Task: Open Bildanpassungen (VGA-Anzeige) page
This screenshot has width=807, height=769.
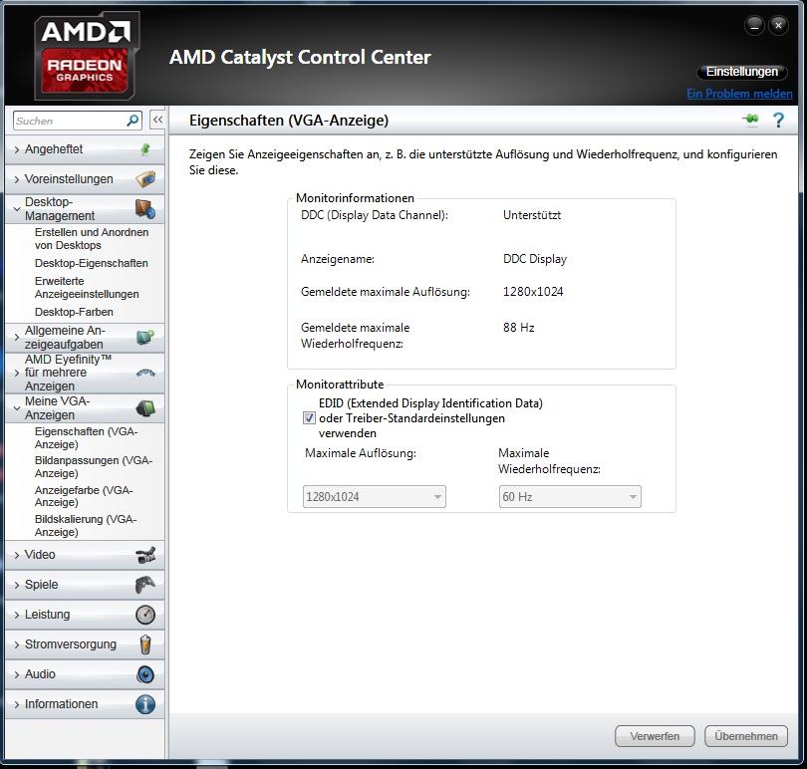Action: pyautogui.click(x=94, y=467)
